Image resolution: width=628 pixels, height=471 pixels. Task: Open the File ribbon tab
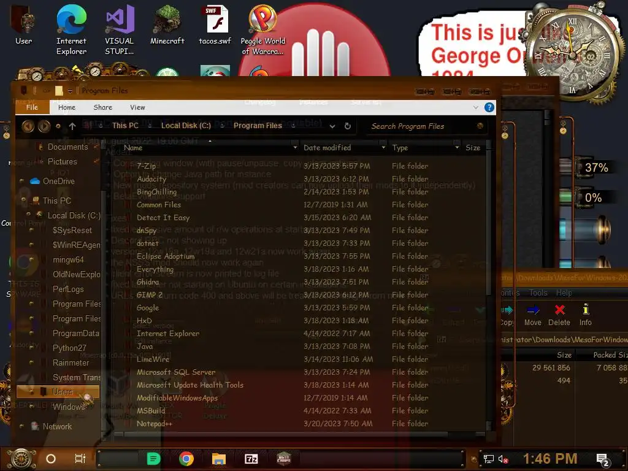32,107
